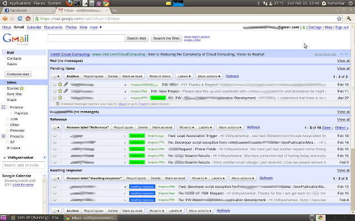Viewport: 355px width, 221px height.
Task: Click the Finance label color square
Action: point(7,107)
